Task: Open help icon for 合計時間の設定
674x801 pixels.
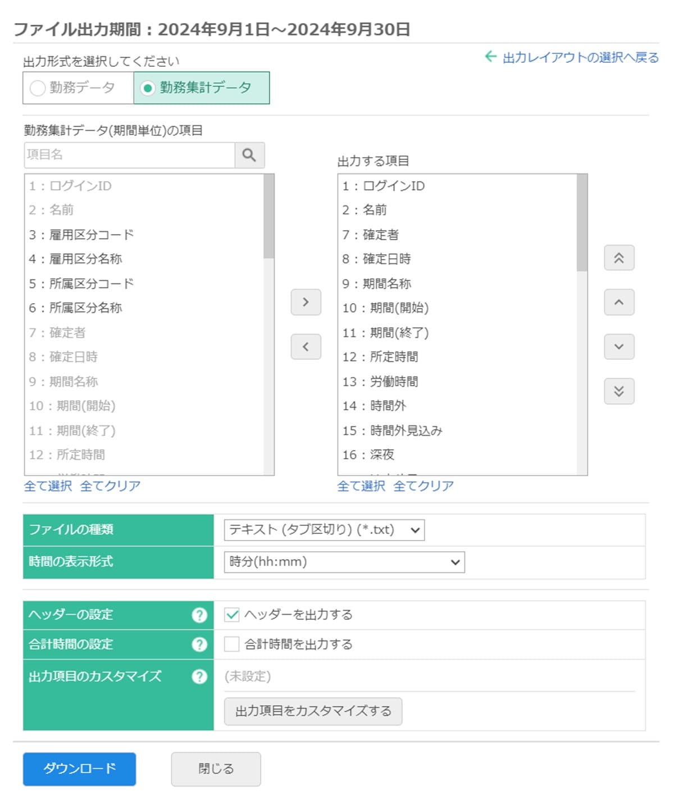Action: [199, 644]
